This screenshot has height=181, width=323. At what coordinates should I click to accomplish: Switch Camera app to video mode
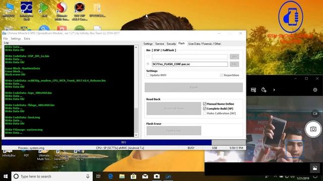pos(315,114)
